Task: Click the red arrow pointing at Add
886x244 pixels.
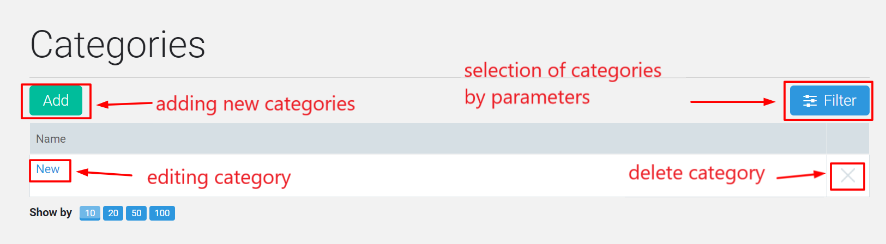Action: [124, 103]
